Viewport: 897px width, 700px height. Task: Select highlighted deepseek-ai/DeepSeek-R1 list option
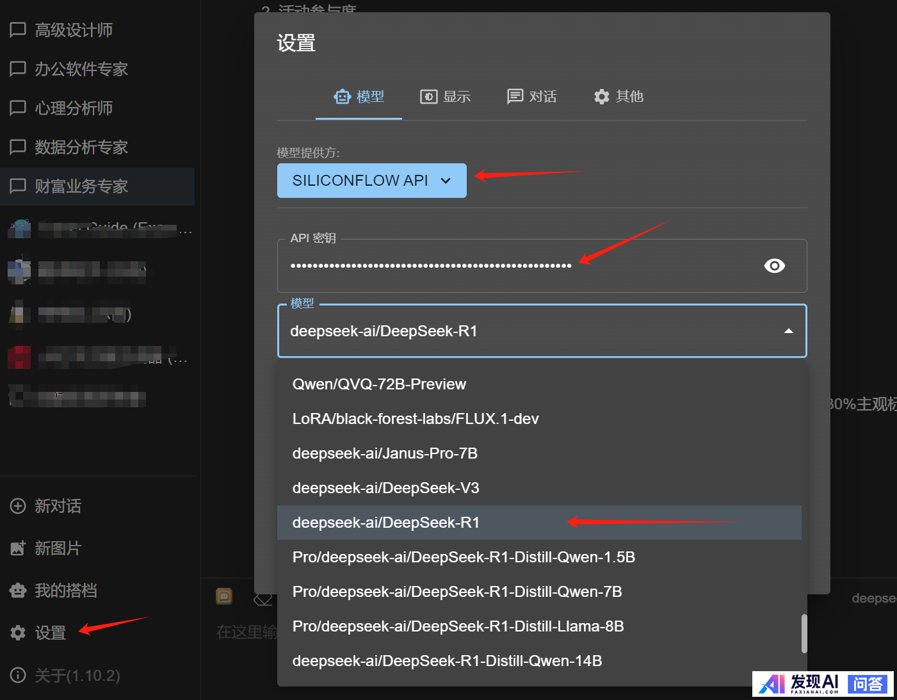539,523
